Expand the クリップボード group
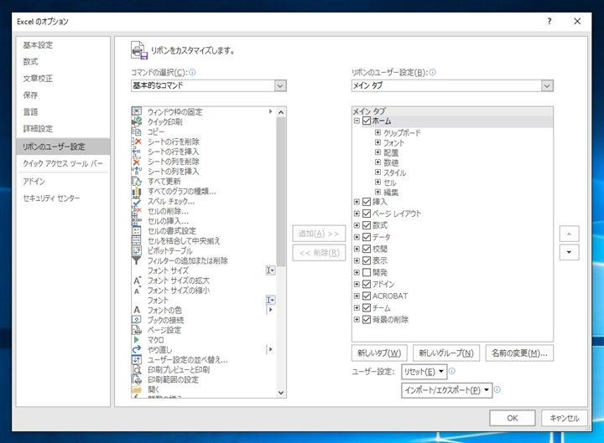This screenshot has height=443, width=604. 377,132
